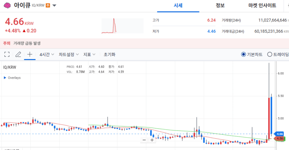Click the 초기화 reset button

pos(109,55)
